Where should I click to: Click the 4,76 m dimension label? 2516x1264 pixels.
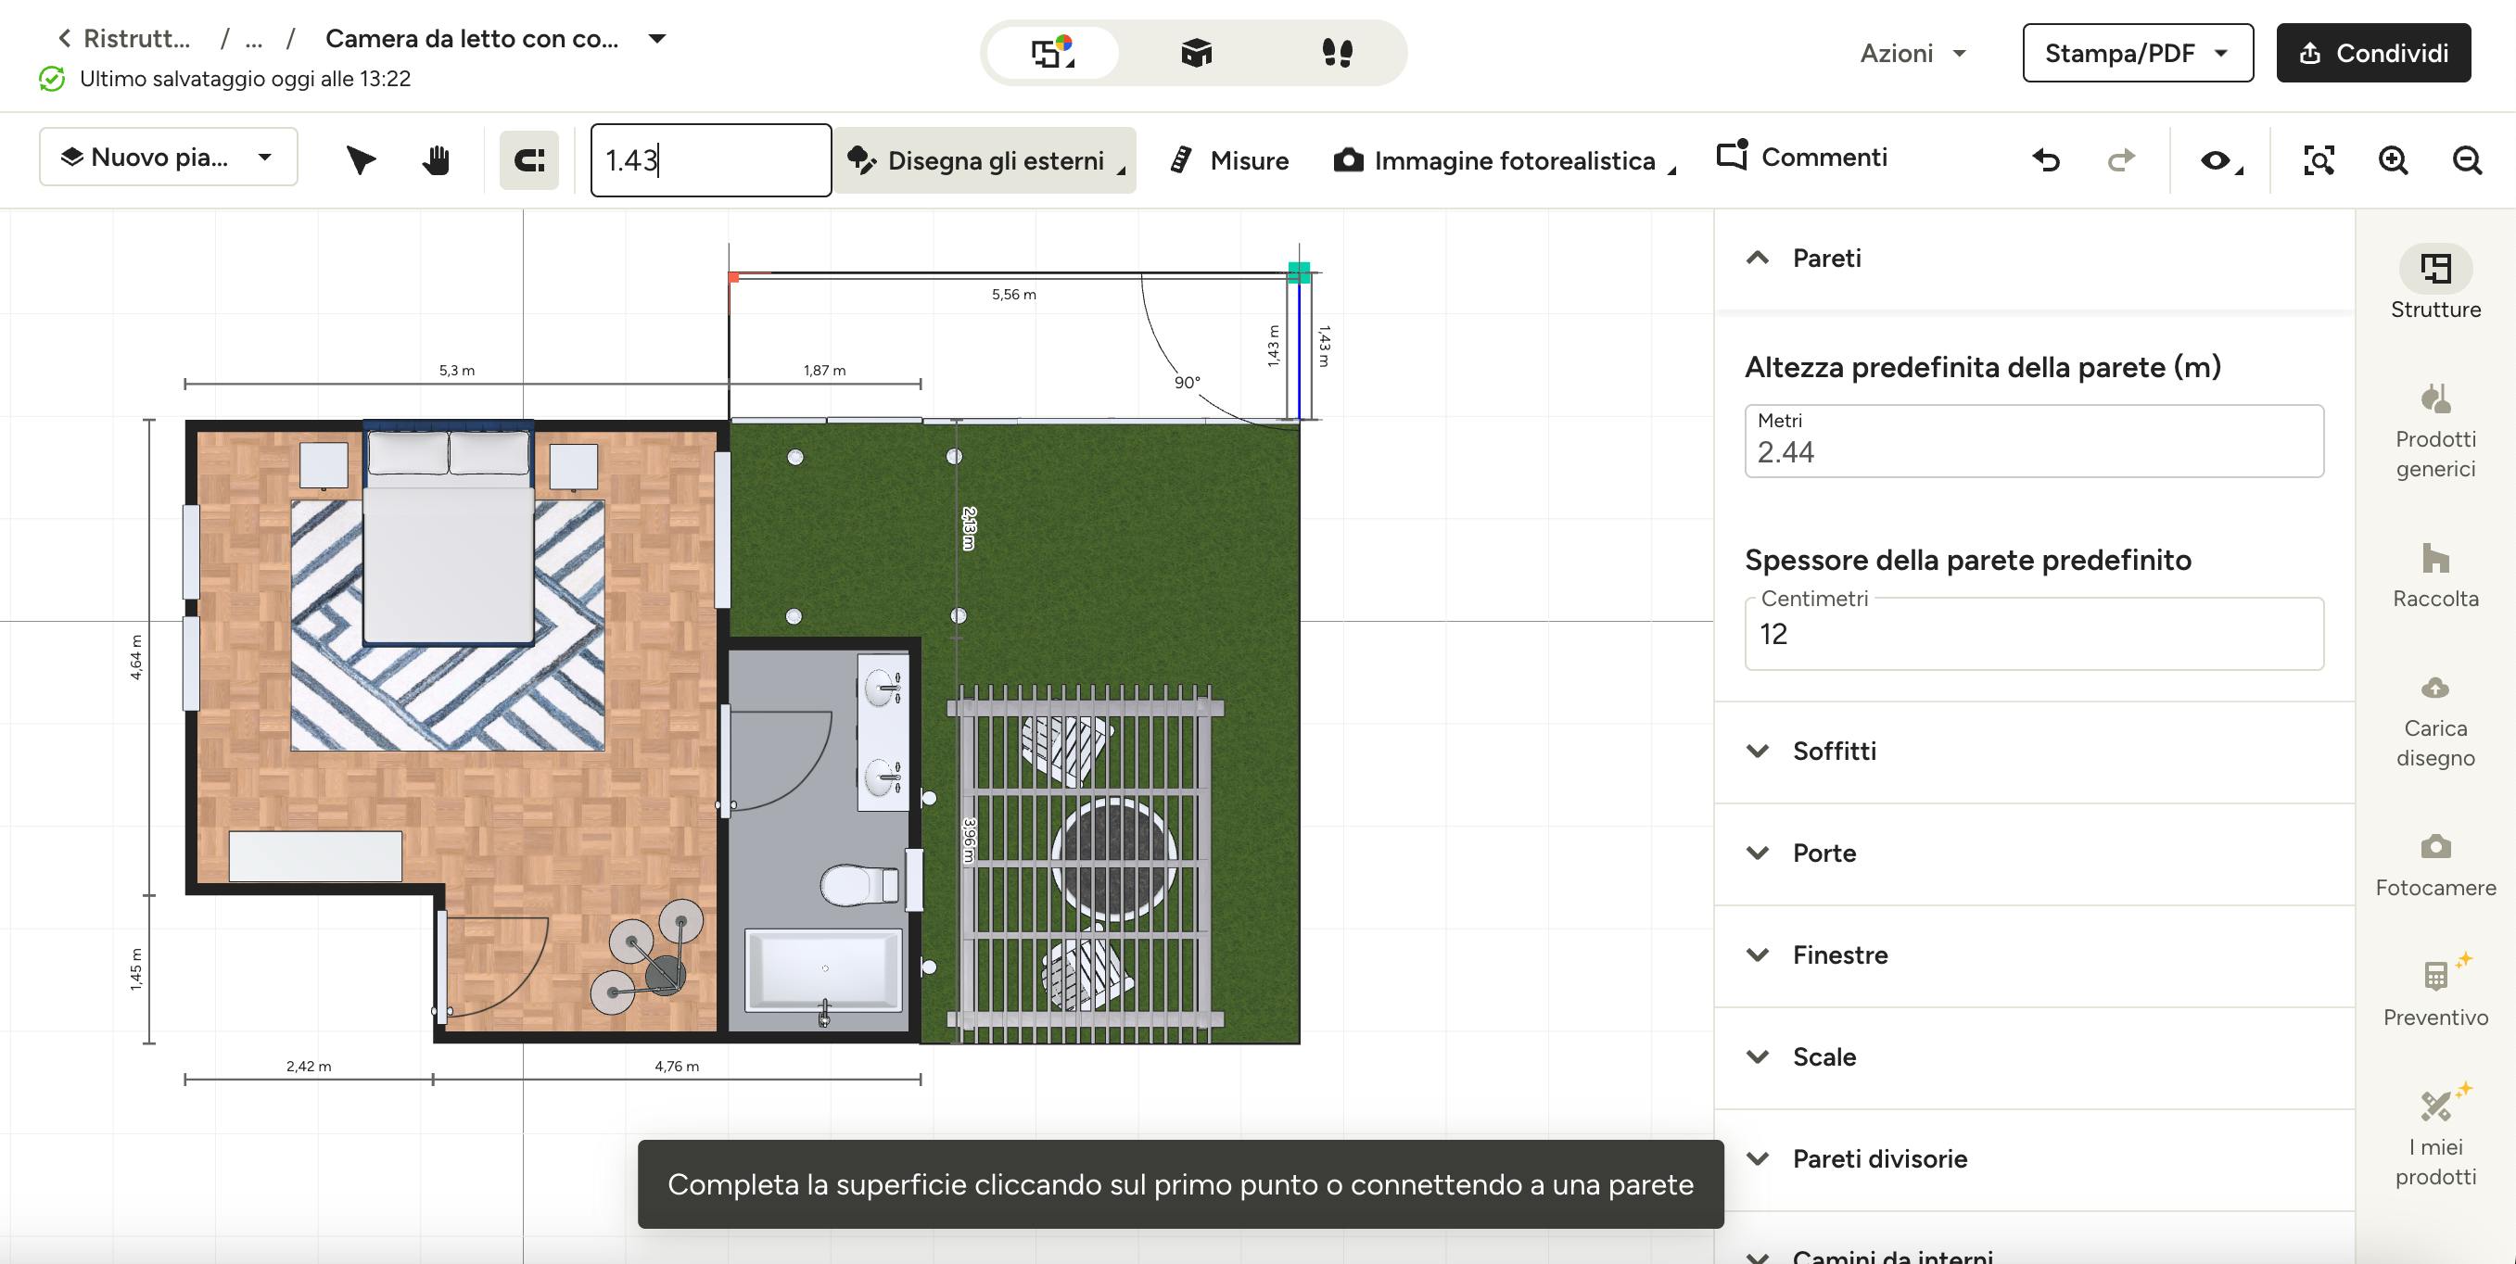pyautogui.click(x=677, y=1067)
